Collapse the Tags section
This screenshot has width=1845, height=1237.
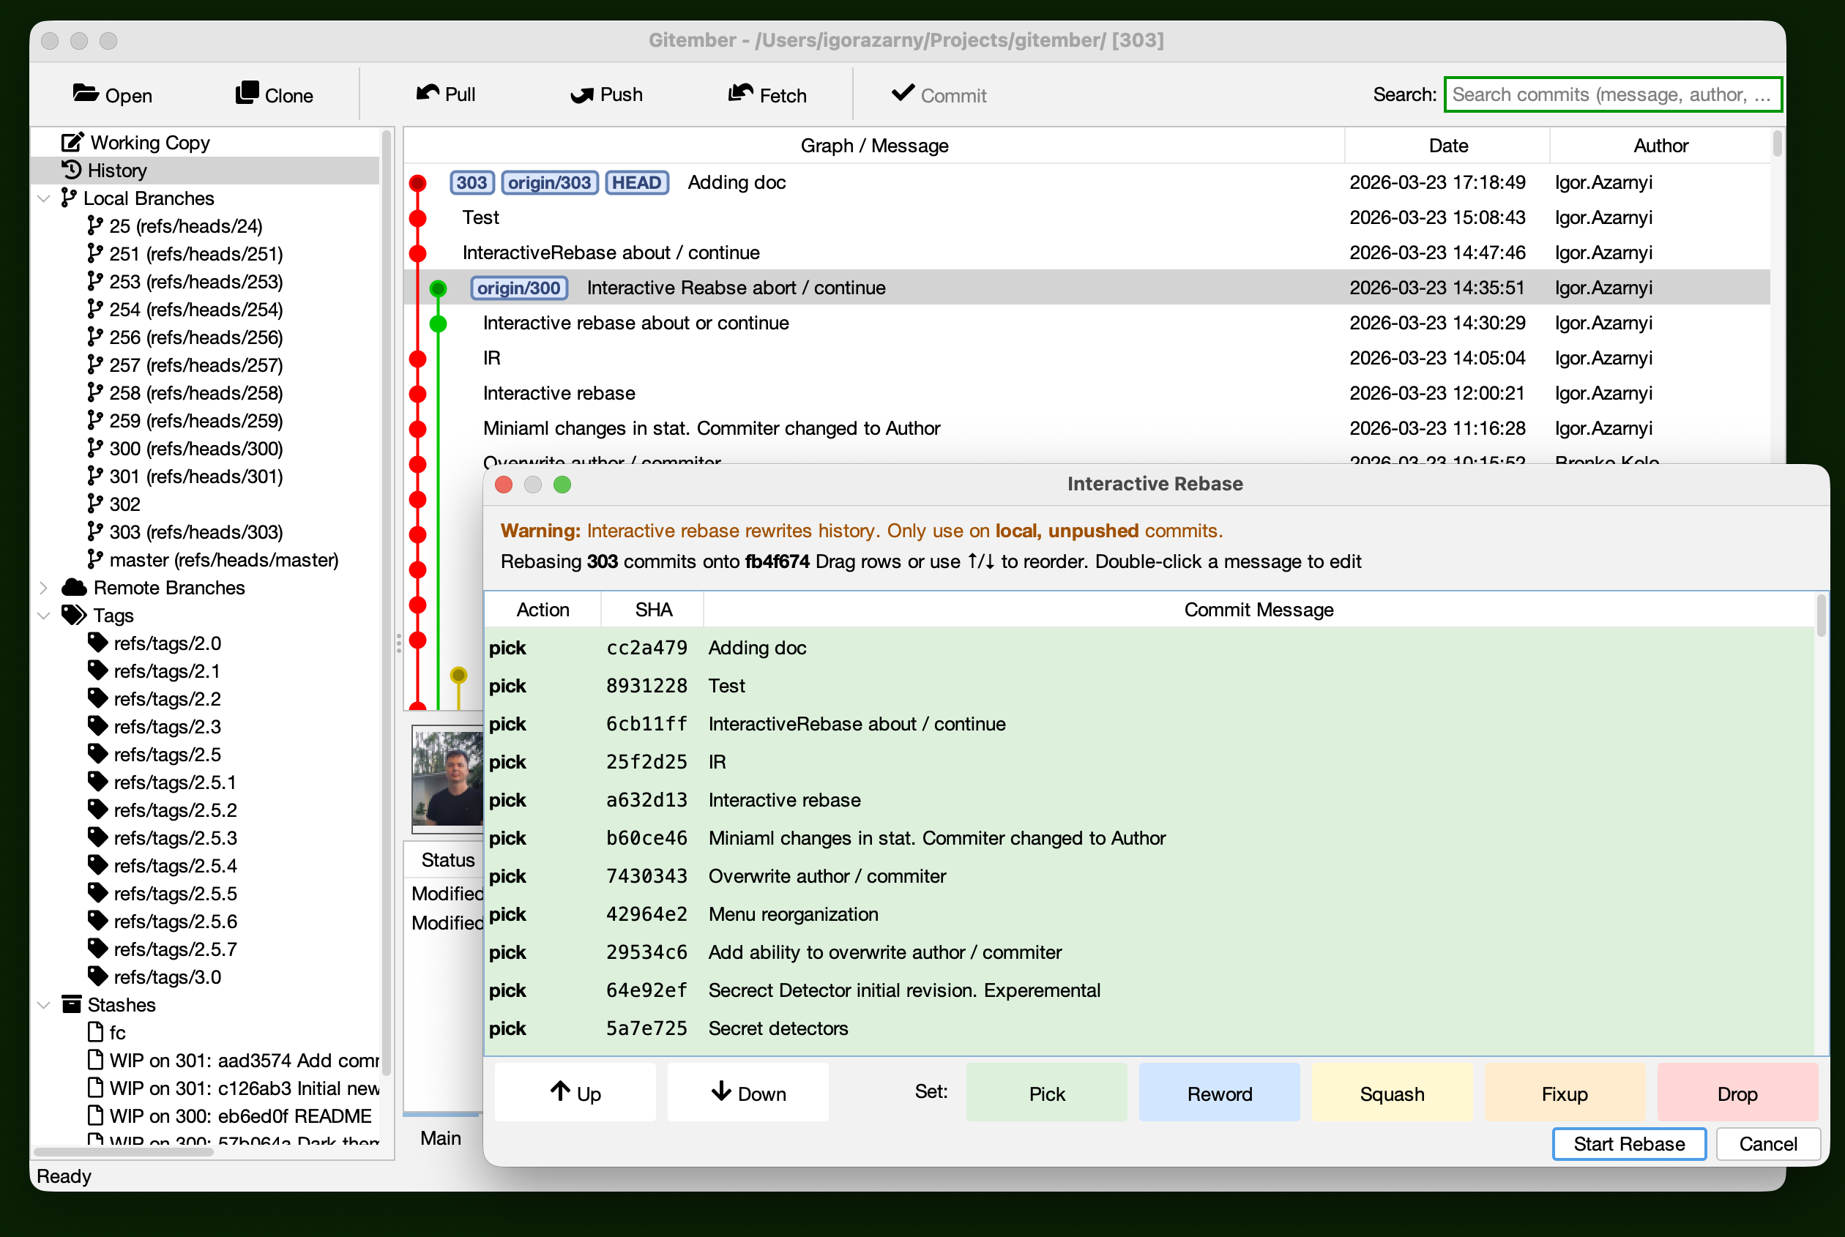pyautogui.click(x=43, y=616)
